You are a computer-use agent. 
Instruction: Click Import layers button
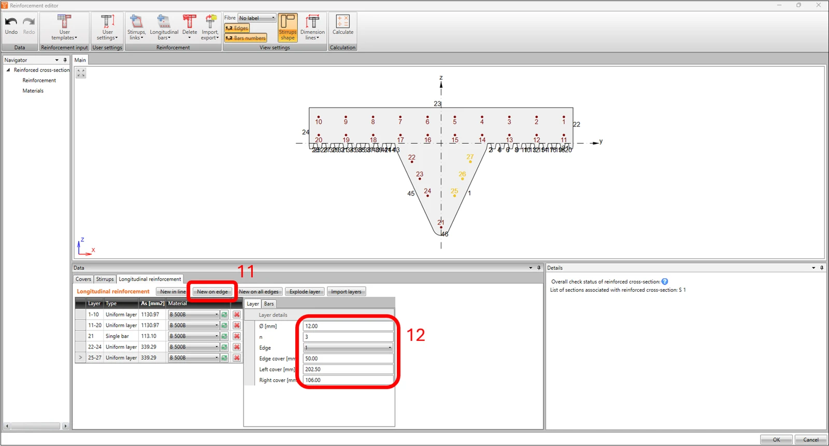(346, 292)
